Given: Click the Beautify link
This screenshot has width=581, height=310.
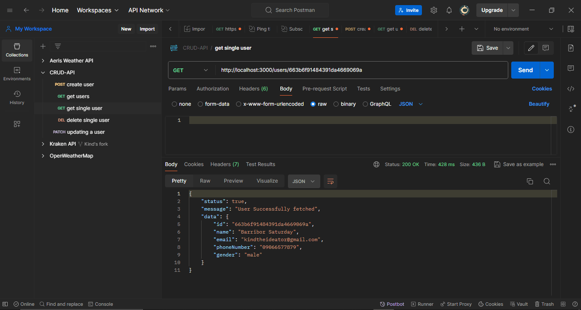Looking at the screenshot, I should point(539,104).
